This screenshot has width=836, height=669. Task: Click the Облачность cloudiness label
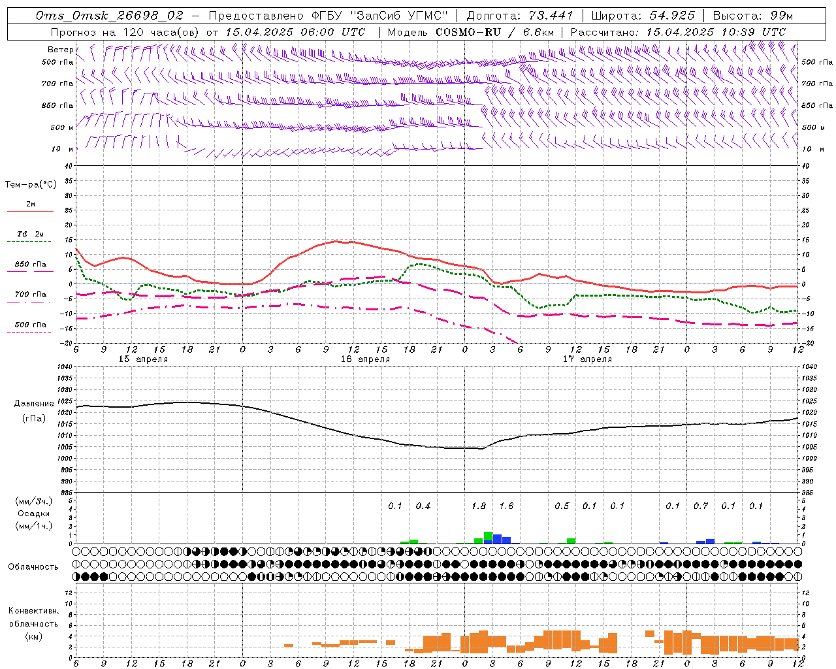click(x=33, y=567)
